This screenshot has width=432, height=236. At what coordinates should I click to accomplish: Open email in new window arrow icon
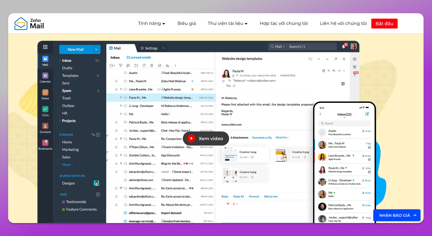tap(336, 59)
